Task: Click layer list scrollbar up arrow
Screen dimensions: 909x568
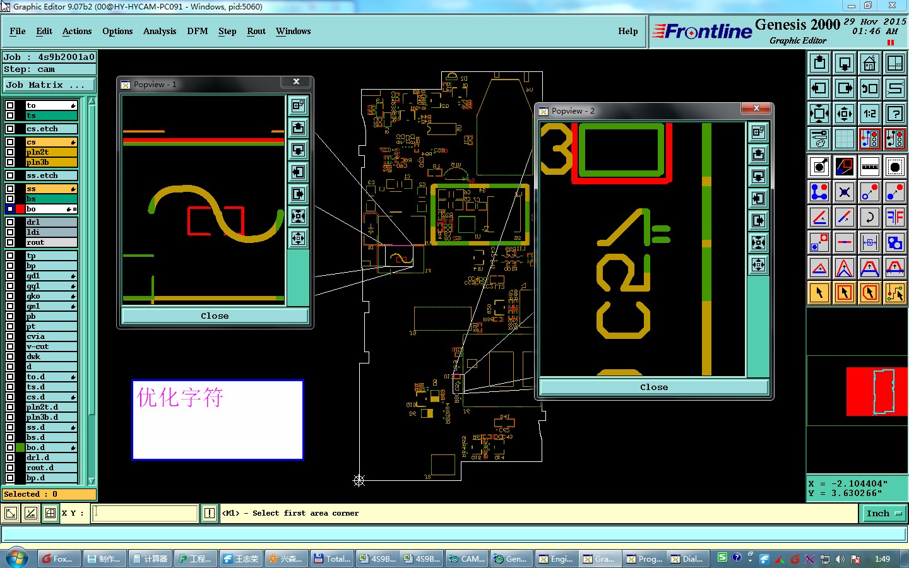Action: (x=92, y=101)
